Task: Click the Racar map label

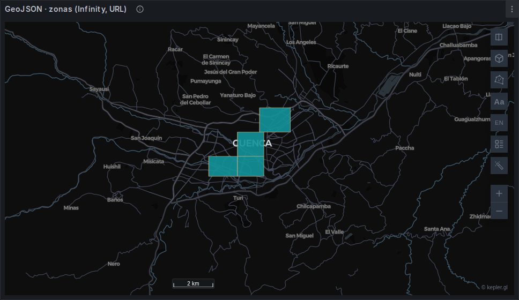Action: coord(175,49)
